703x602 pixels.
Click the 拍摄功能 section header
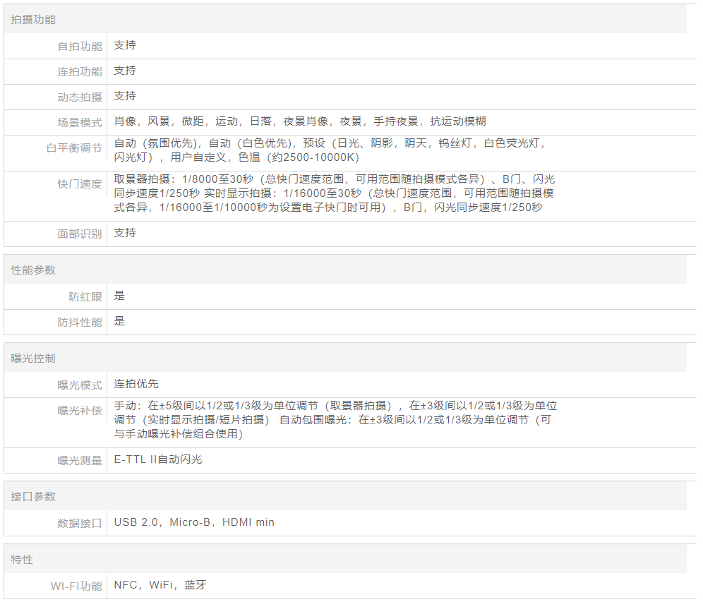[x=33, y=20]
